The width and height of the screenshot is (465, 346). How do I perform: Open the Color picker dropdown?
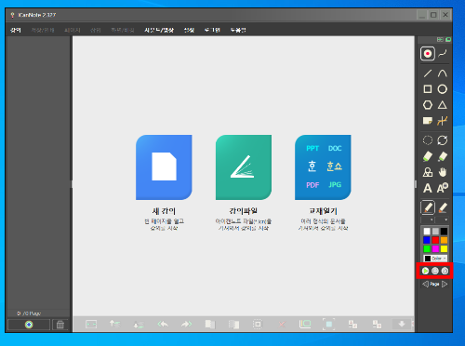point(435,259)
